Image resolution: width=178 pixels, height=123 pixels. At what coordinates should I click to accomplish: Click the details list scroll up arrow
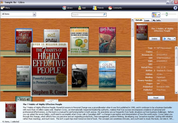176,48
